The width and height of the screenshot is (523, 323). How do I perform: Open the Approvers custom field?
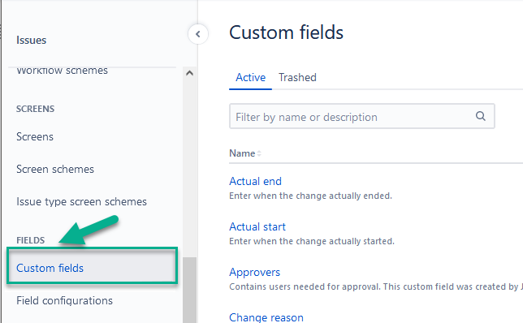coord(254,273)
